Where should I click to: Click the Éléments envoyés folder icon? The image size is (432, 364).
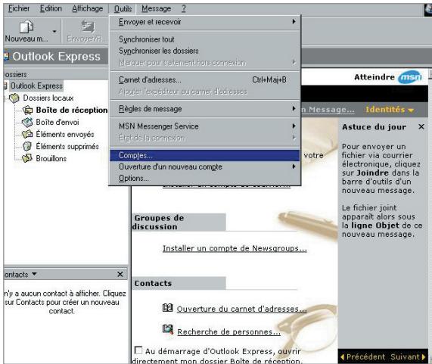point(27,134)
